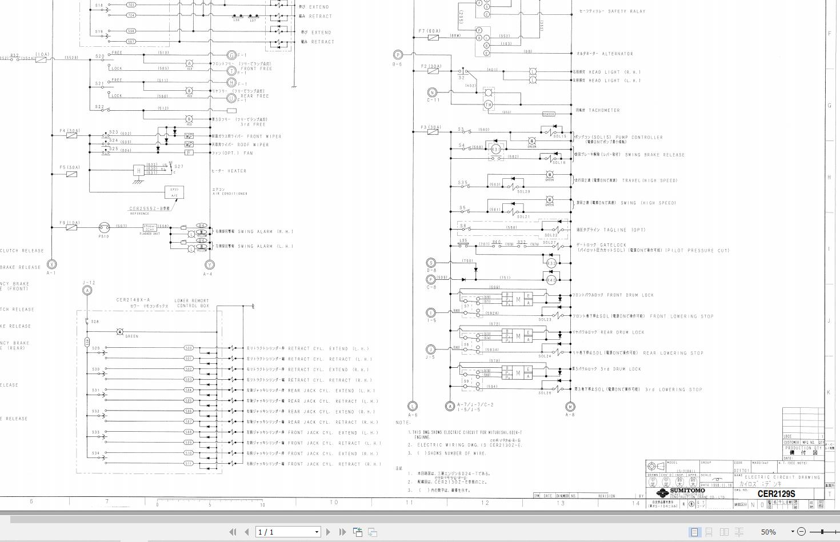Click the SAFETY RALAY label

[x=627, y=11]
